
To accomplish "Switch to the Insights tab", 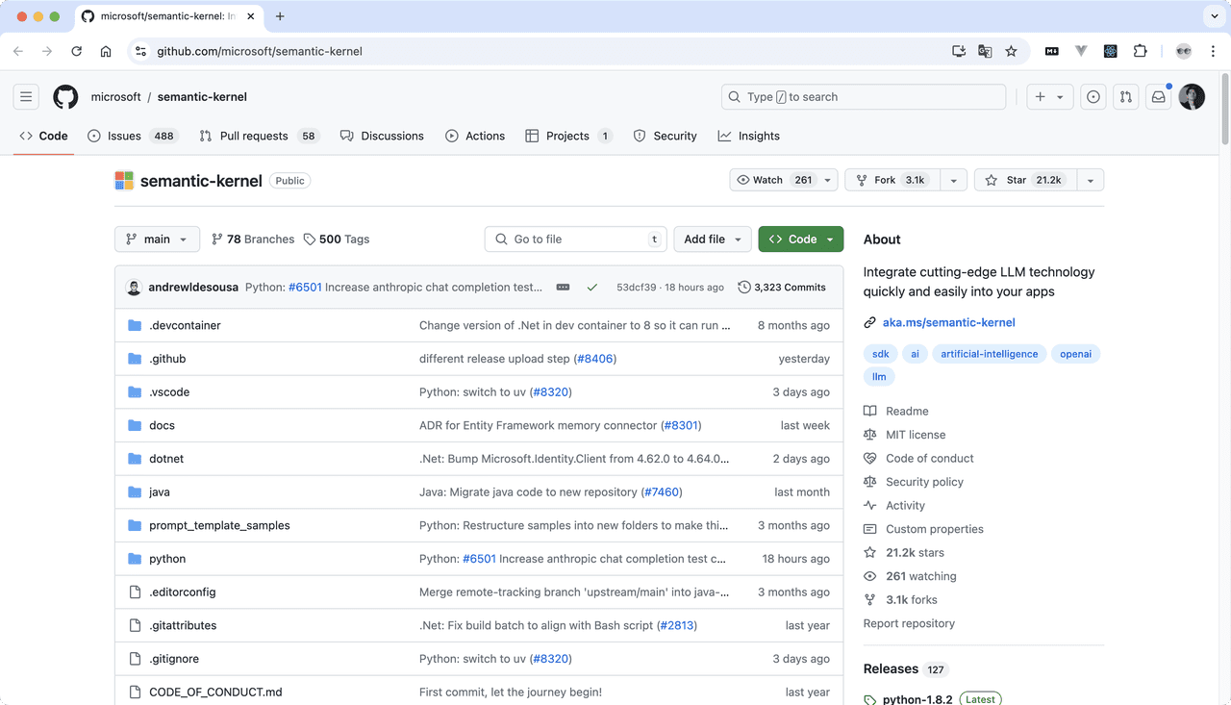I will pos(749,136).
